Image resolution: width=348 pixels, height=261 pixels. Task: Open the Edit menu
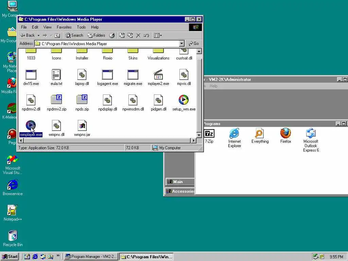35,27
